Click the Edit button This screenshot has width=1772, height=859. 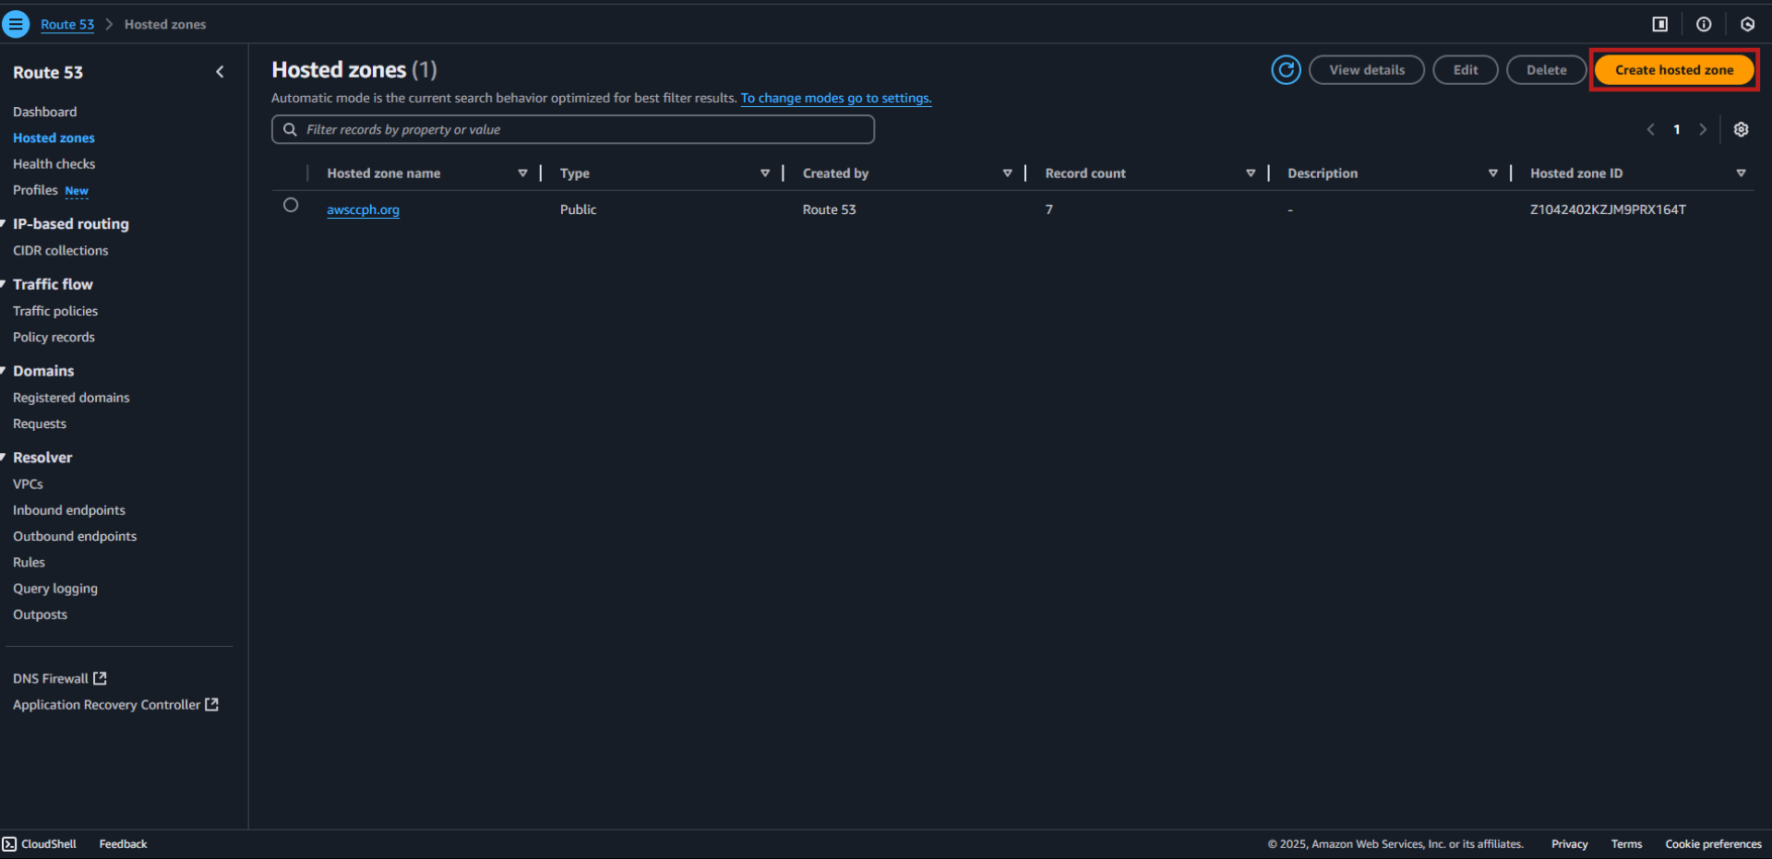click(1466, 70)
